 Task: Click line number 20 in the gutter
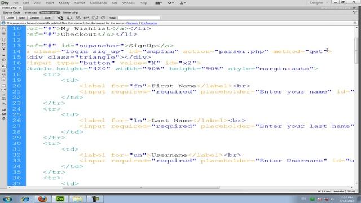(17, 86)
